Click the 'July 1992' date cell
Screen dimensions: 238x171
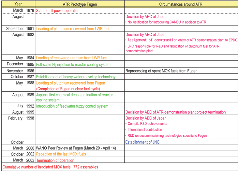18,106
